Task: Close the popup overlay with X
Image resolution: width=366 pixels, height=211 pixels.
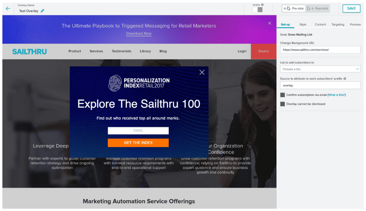Action: pyautogui.click(x=202, y=72)
